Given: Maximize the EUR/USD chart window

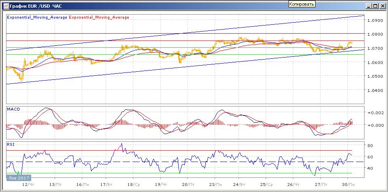Looking at the screenshot, I should tap(375, 6).
